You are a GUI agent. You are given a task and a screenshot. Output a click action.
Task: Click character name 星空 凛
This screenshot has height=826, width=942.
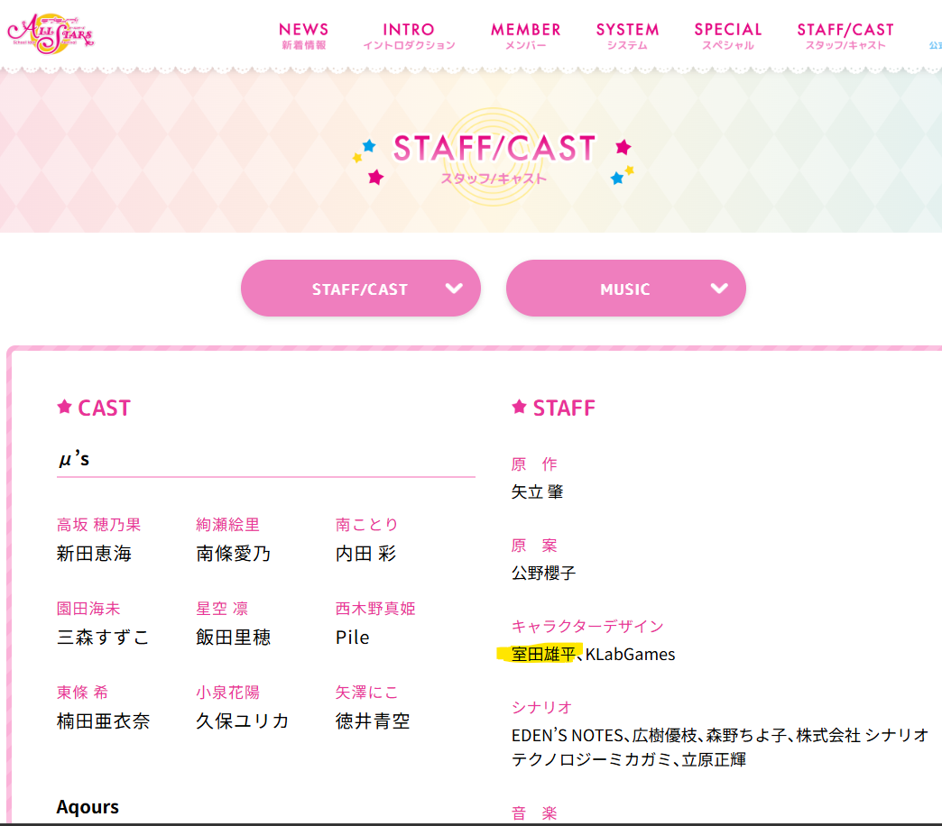[222, 609]
